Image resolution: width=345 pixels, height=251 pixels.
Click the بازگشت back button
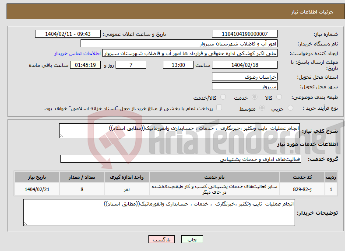(162, 239)
